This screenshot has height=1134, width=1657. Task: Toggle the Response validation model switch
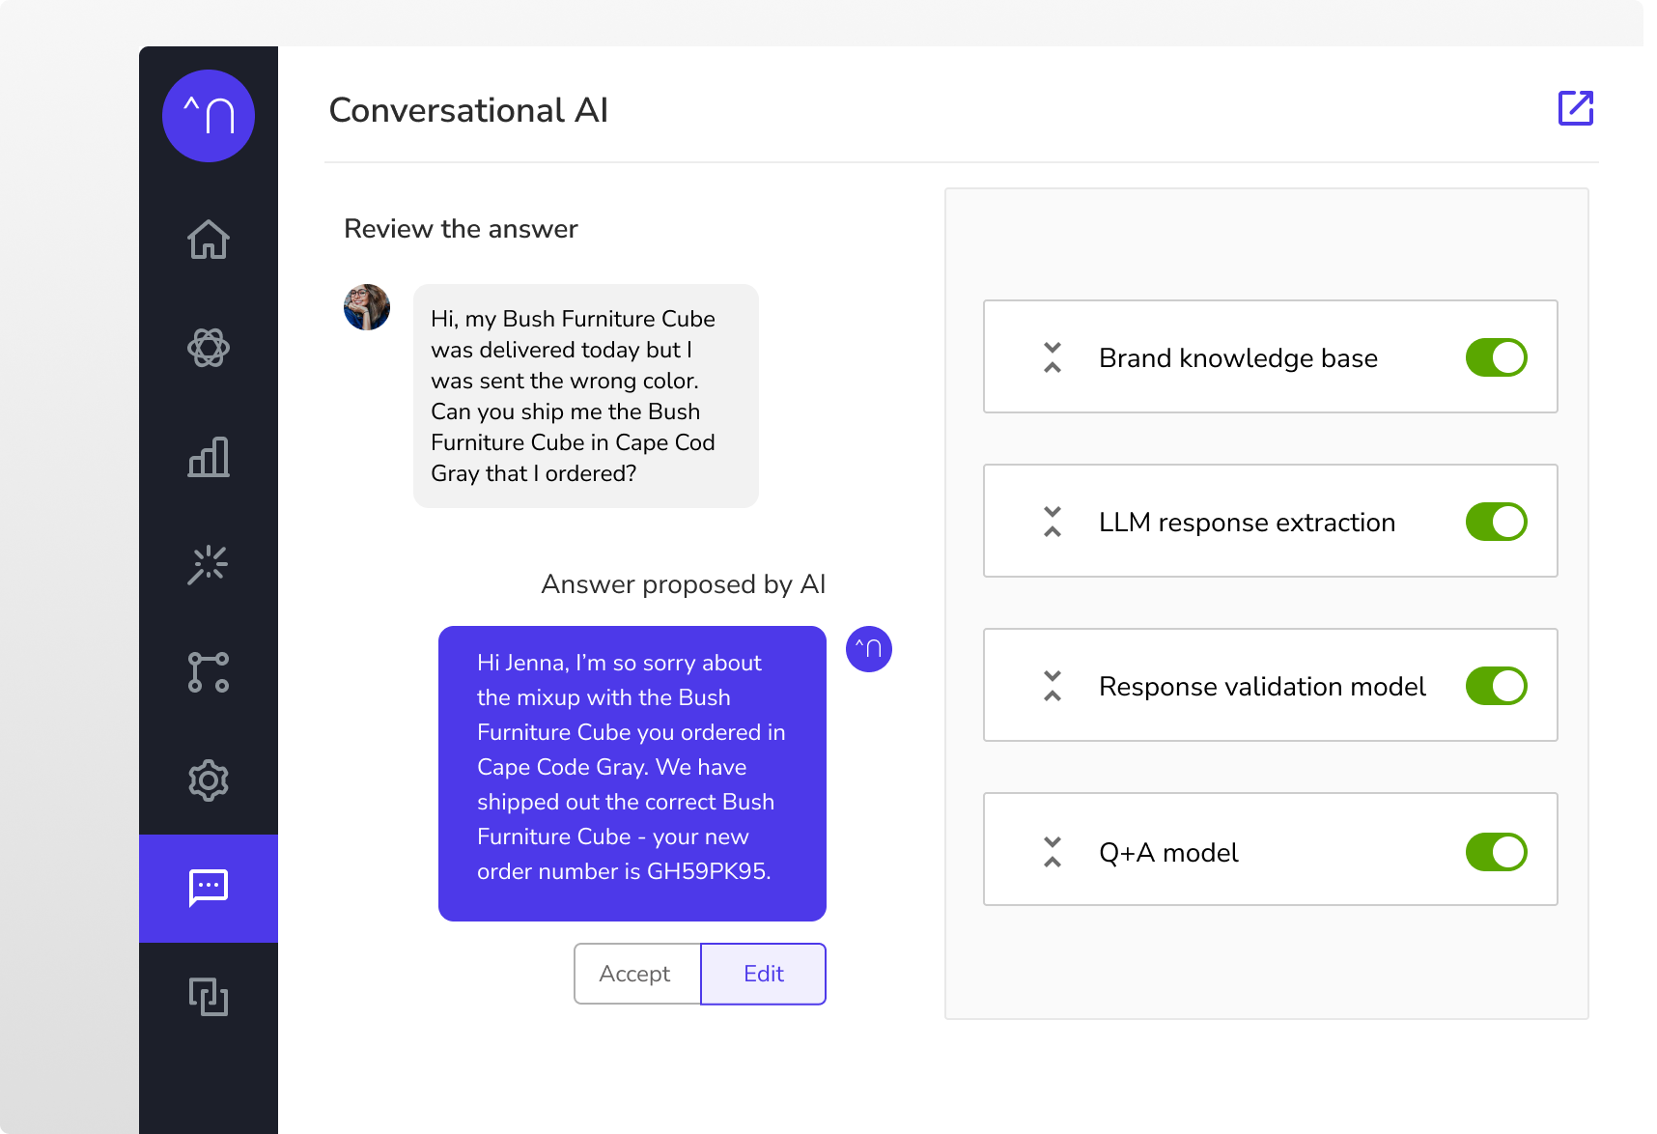click(1497, 686)
